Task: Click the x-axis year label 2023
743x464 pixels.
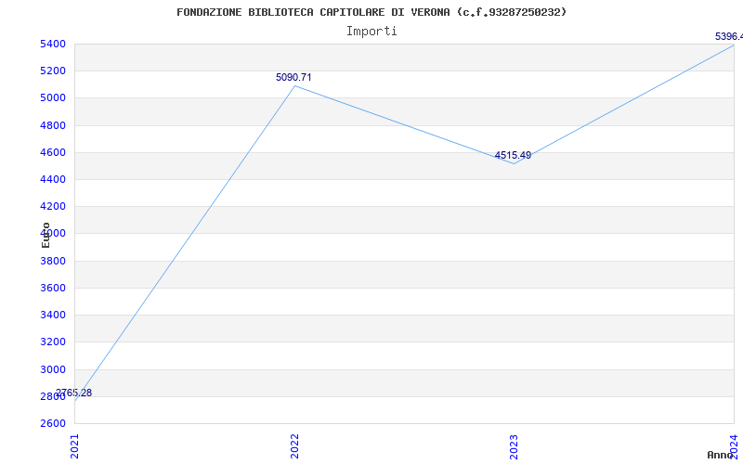Action: tap(515, 446)
